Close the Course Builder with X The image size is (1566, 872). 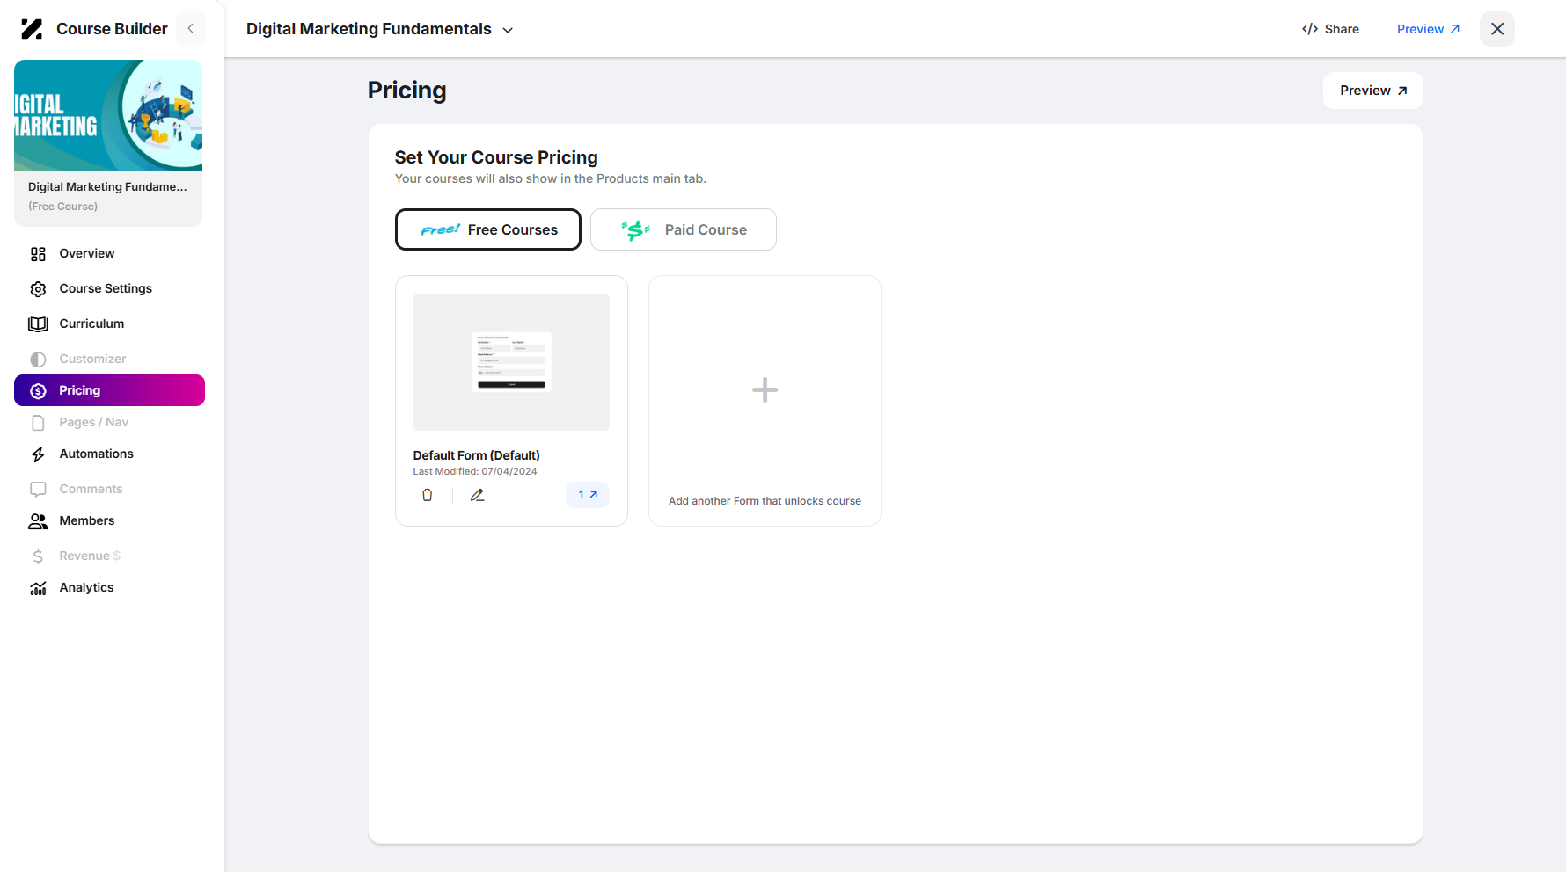(x=1497, y=29)
